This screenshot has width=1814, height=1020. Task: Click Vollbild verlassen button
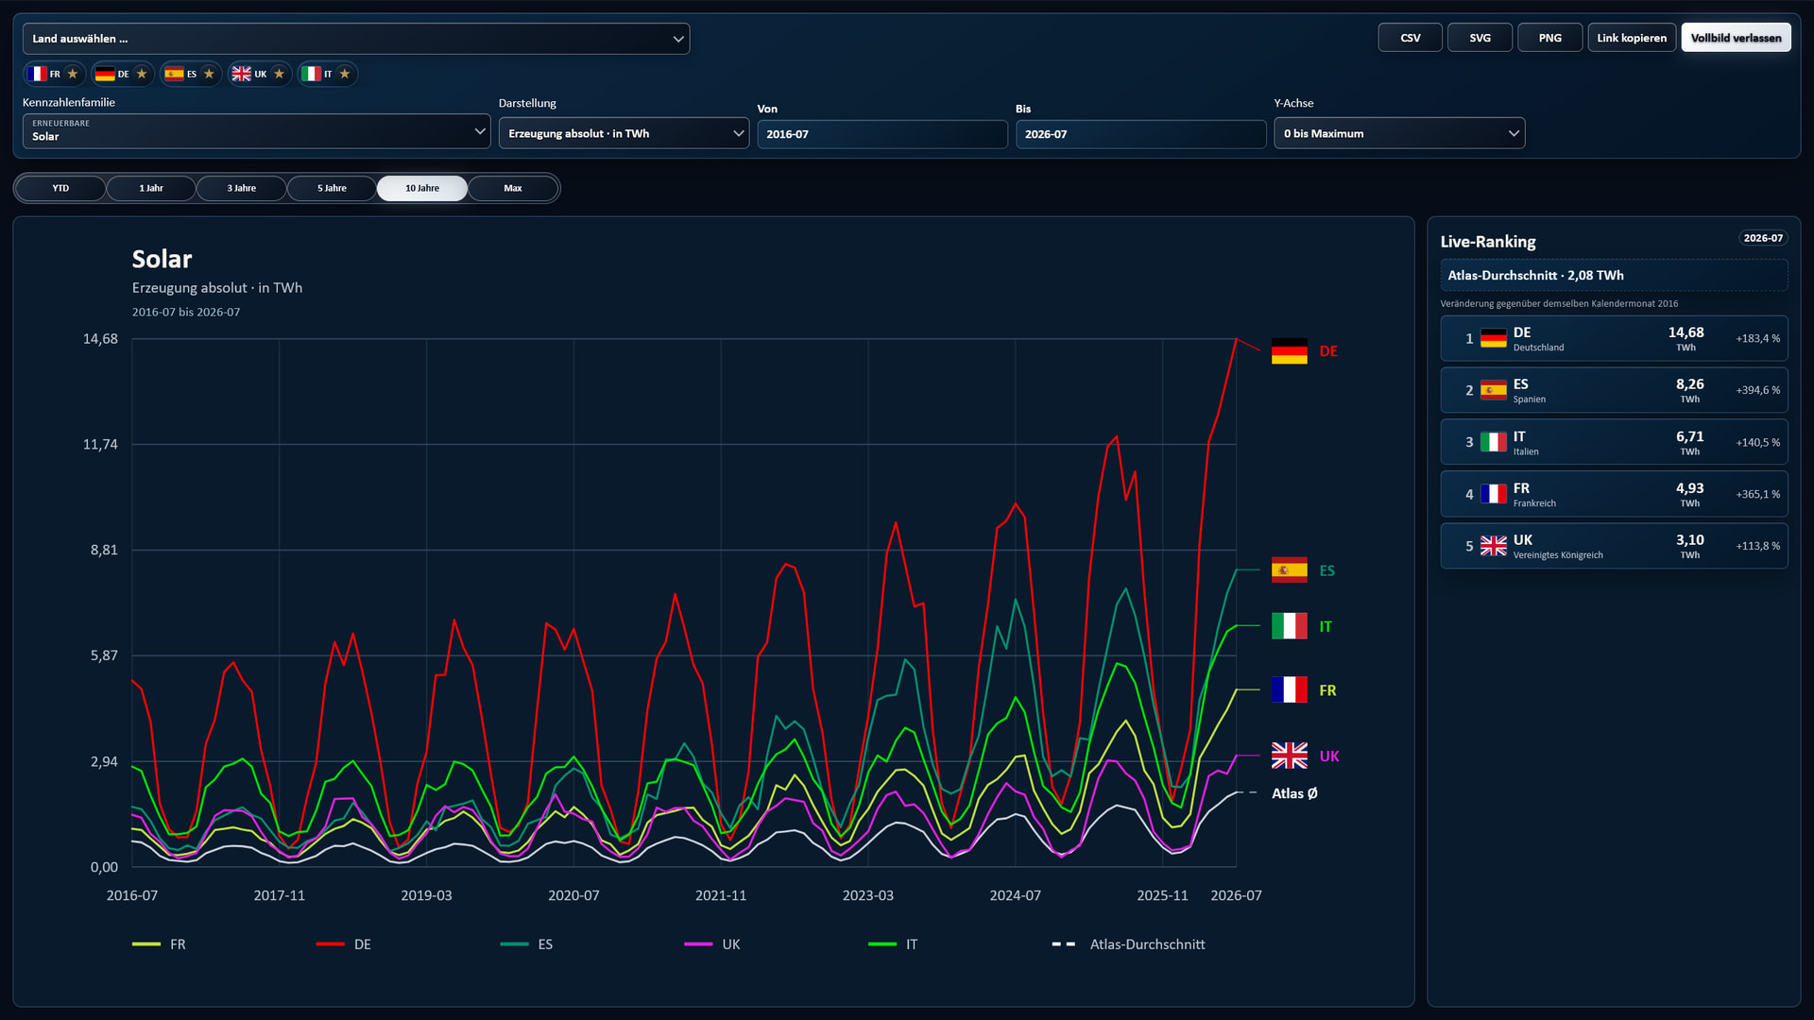pos(1736,38)
